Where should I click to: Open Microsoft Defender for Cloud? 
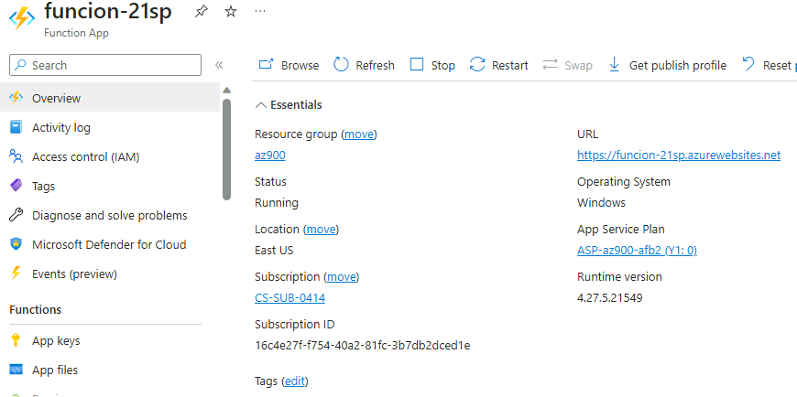point(108,244)
